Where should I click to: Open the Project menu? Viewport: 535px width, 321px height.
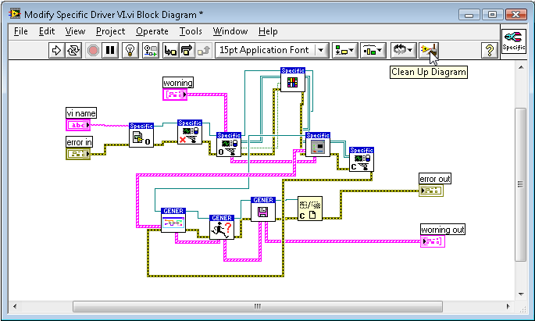[x=110, y=31]
